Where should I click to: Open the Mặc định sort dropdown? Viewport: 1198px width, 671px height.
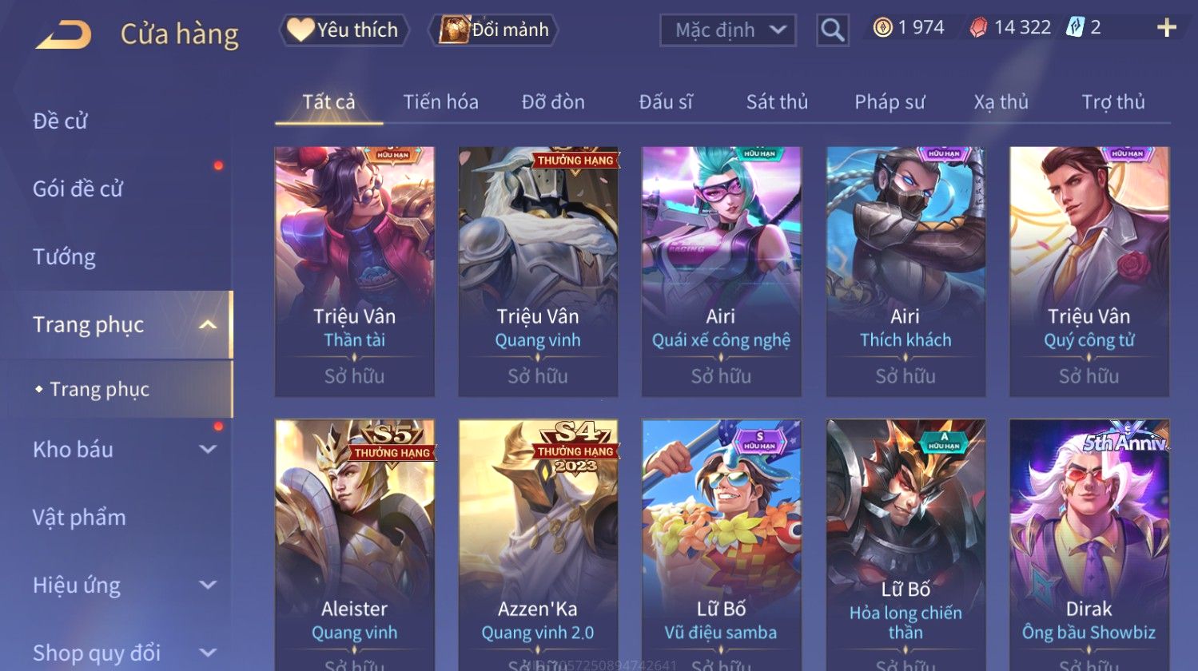[x=728, y=30]
